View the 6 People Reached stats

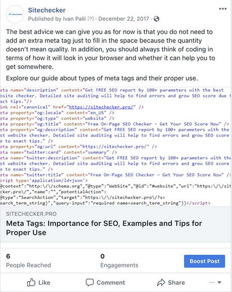(28, 261)
